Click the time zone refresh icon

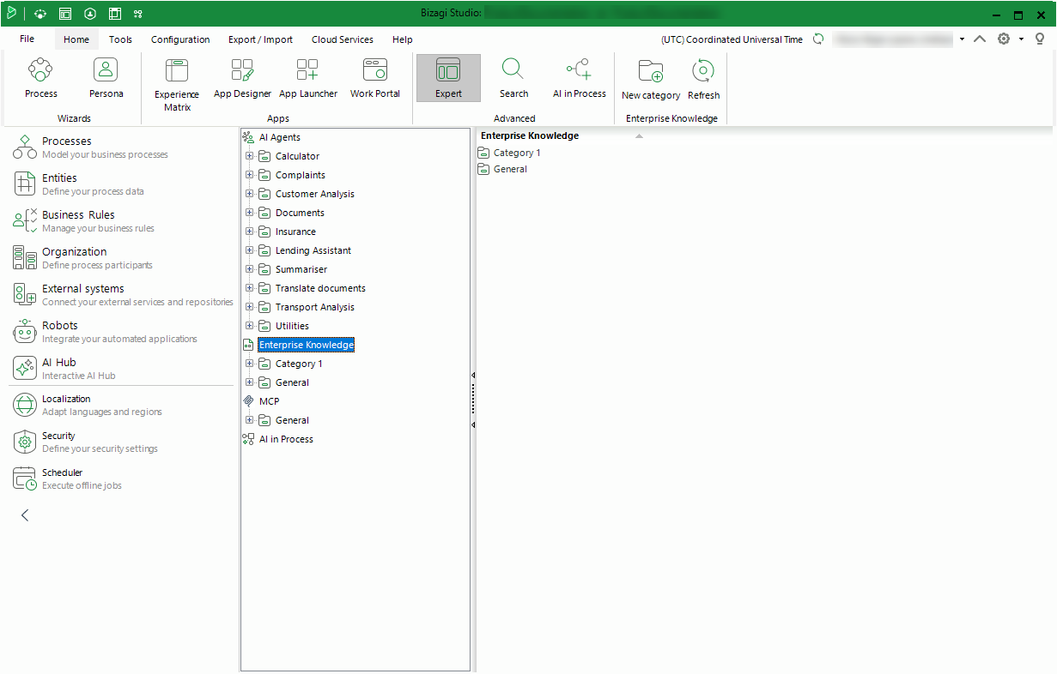pos(818,39)
